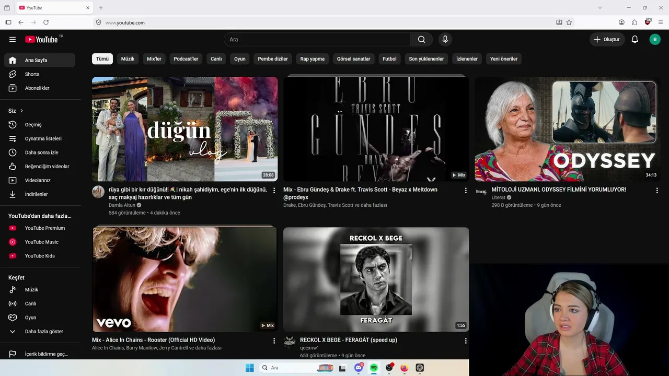Screen dimensions: 669x376
Task: Open İçerik bildirme geçmişi in sidebar
Action: (40, 354)
